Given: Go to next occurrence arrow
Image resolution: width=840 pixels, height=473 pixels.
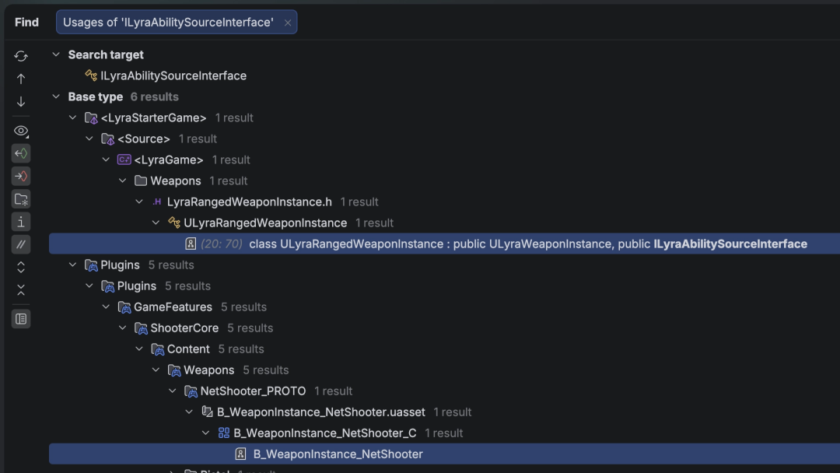Looking at the screenshot, I should (21, 102).
